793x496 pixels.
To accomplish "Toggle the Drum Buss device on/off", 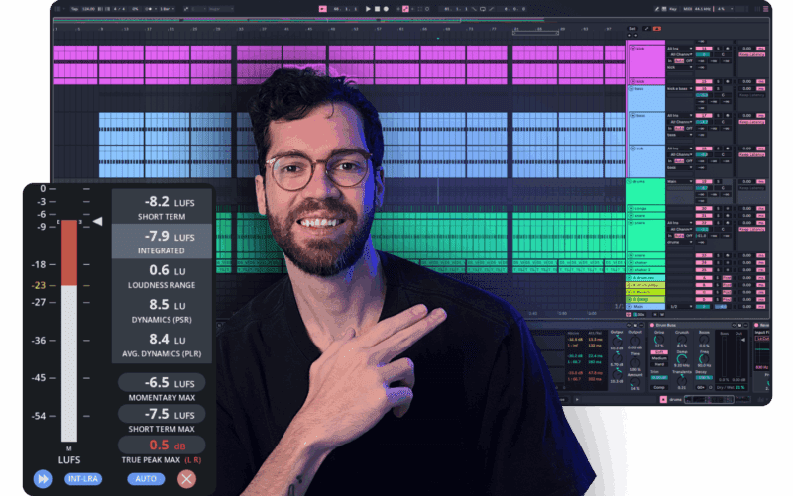I will click(x=652, y=326).
